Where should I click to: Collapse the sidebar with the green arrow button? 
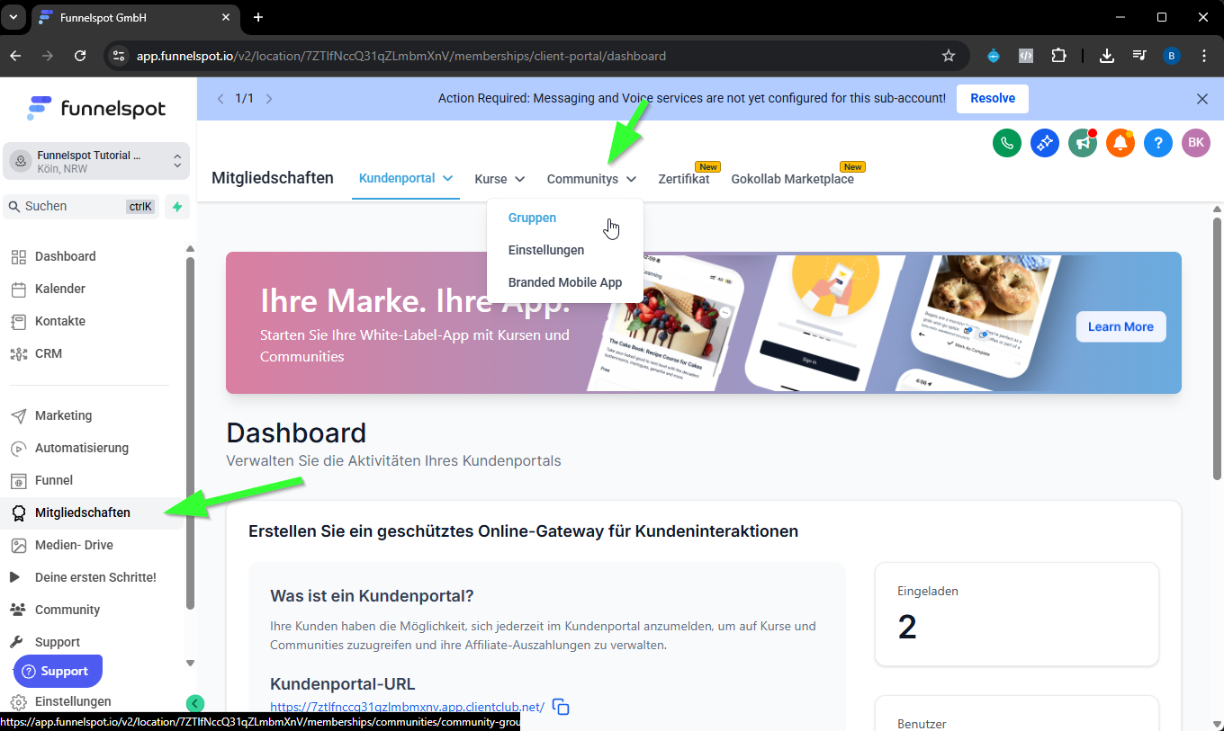click(x=195, y=704)
